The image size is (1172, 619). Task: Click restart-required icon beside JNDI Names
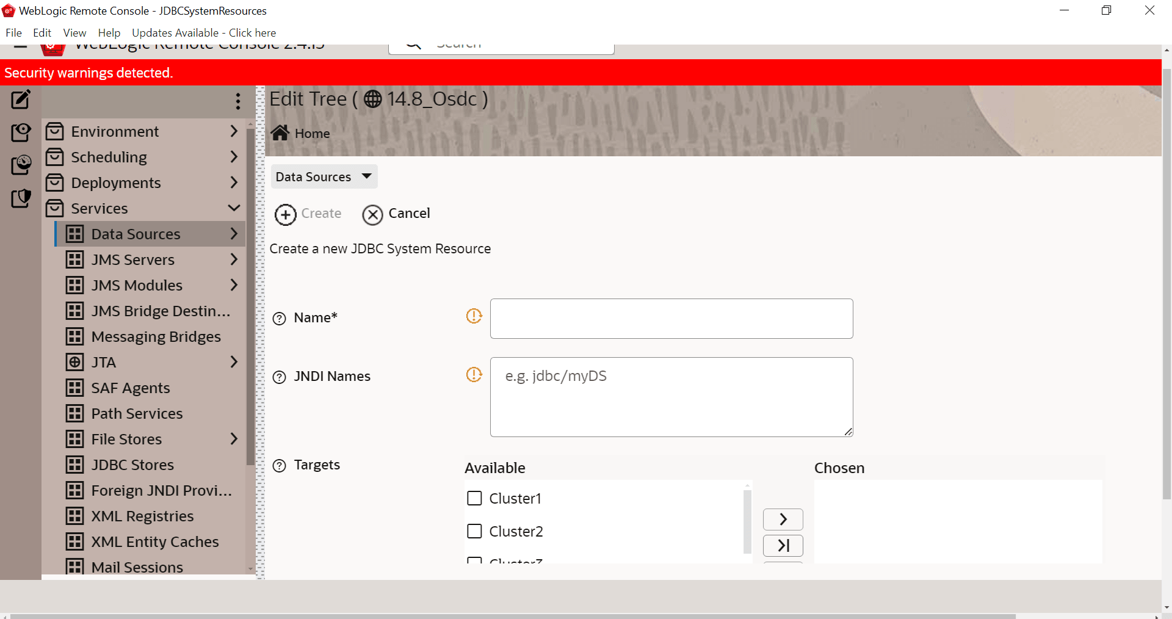click(474, 374)
